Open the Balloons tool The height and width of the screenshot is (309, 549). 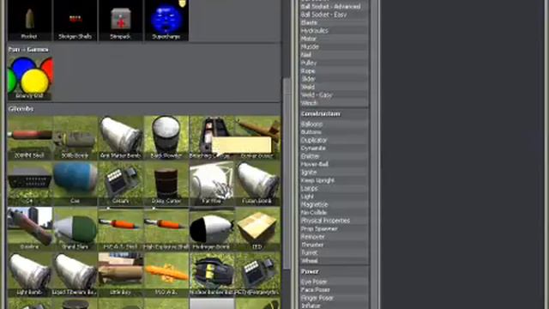335,124
